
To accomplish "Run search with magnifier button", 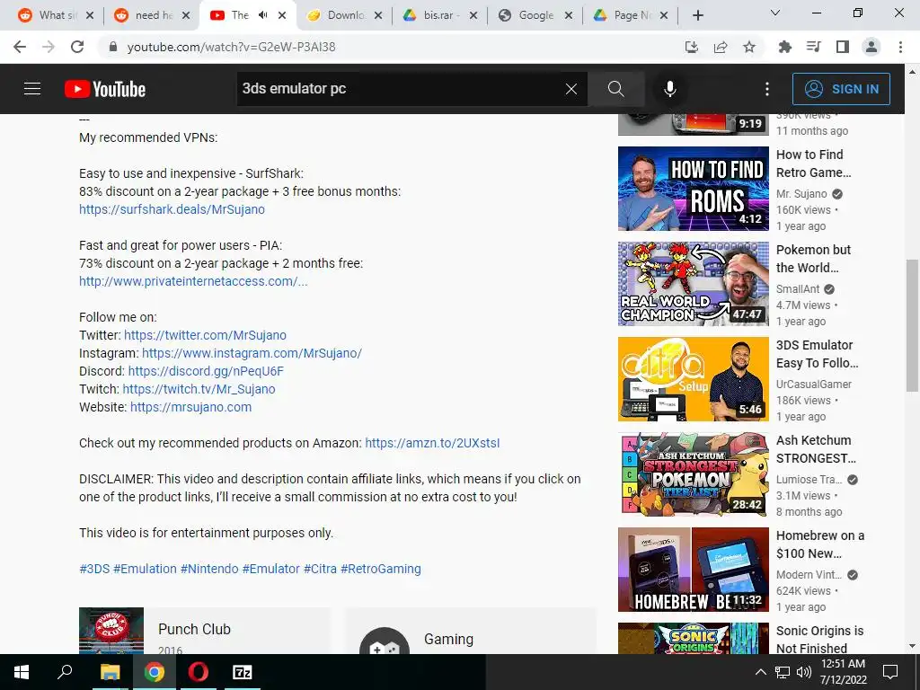I will point(615,89).
